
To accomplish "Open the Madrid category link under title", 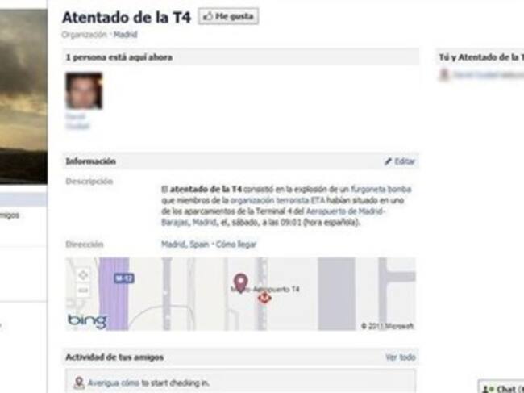I will coord(125,35).
